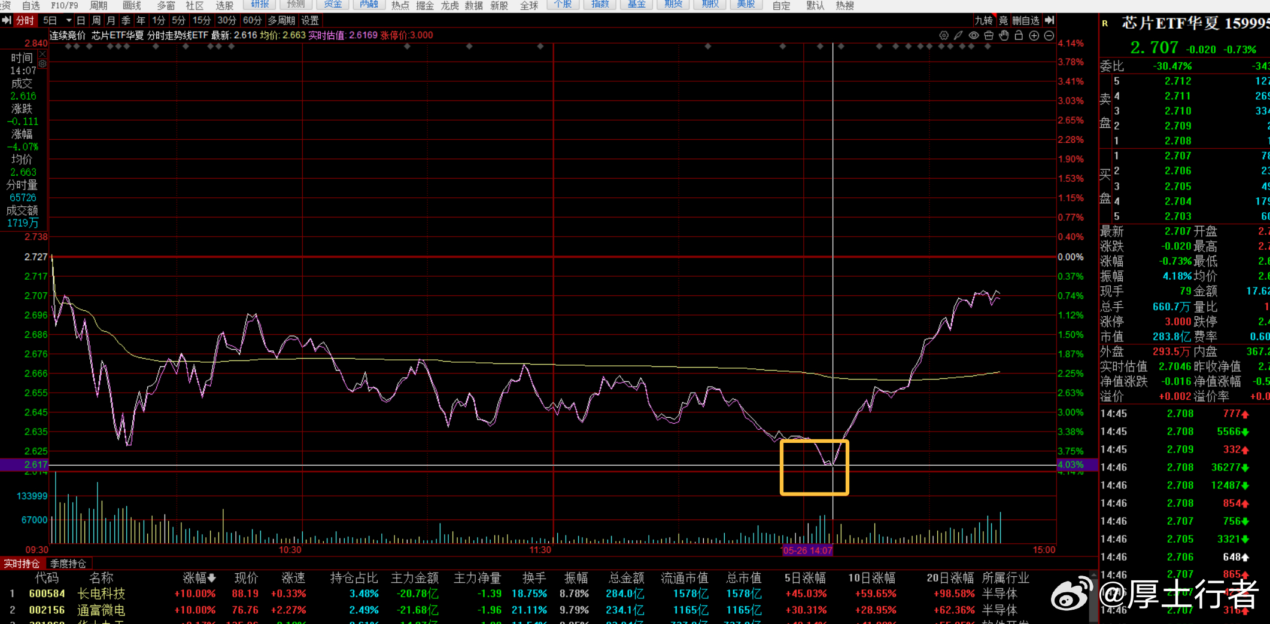1270x624 pixels.
Task: Open the 社区 community menu
Action: pyautogui.click(x=195, y=5)
